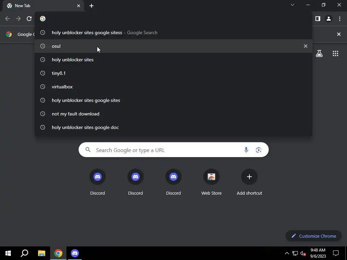347x260 pixels.
Task: Select the virtualbox suggestion
Action: [173, 87]
